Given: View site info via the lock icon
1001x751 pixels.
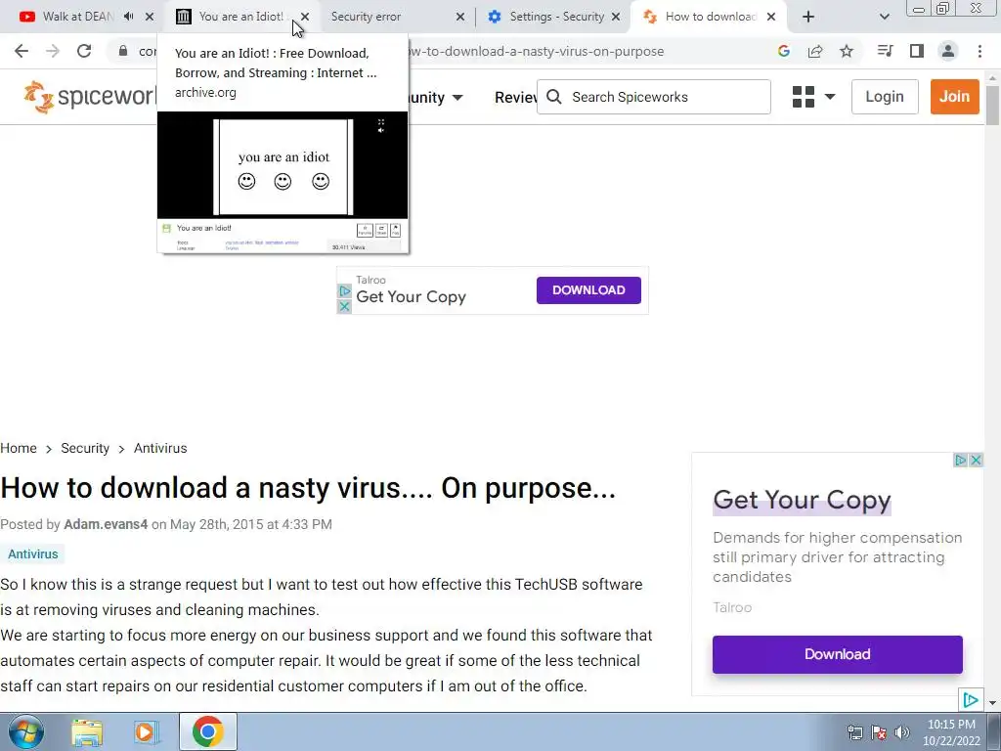Looking at the screenshot, I should (123, 51).
